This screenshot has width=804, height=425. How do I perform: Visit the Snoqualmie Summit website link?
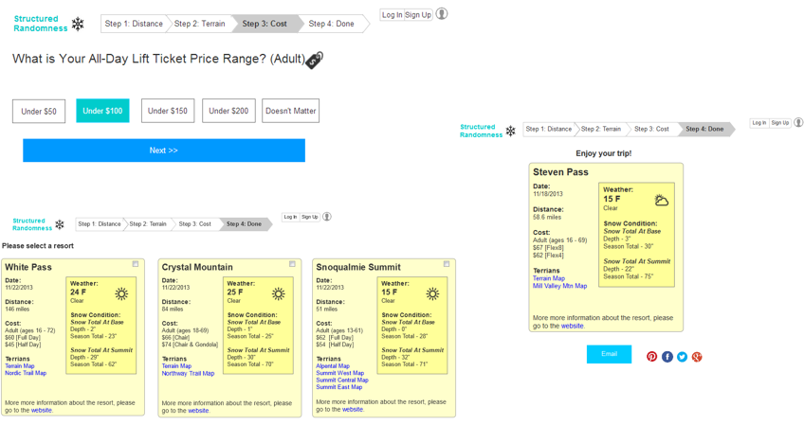click(353, 409)
